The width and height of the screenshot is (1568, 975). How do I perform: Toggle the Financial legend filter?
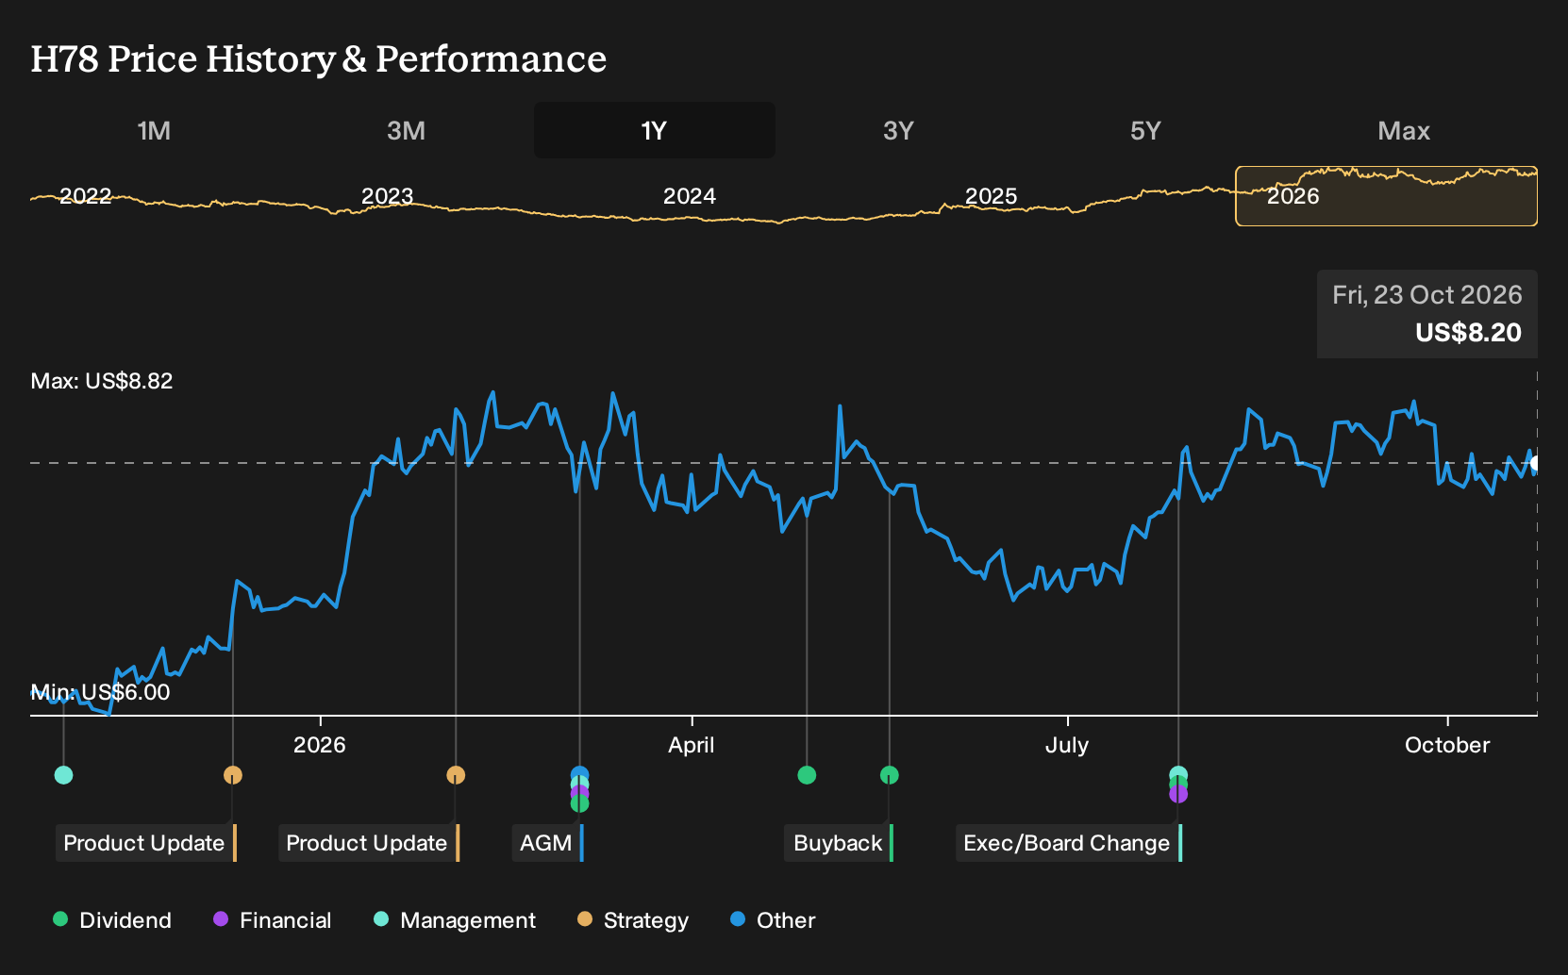point(272,919)
